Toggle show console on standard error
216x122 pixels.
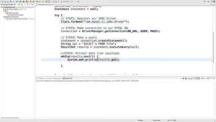pyautogui.click(x=199, y=78)
